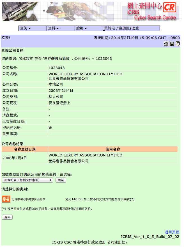Click the floppy disk save icon

click(x=172, y=44)
